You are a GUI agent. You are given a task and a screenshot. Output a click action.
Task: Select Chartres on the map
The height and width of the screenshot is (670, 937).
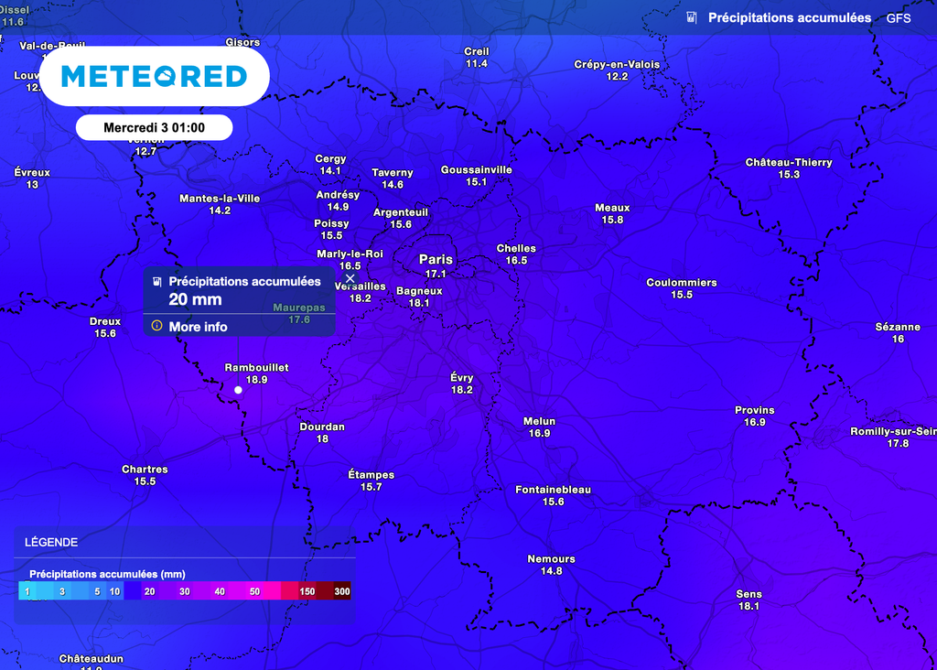145,475
